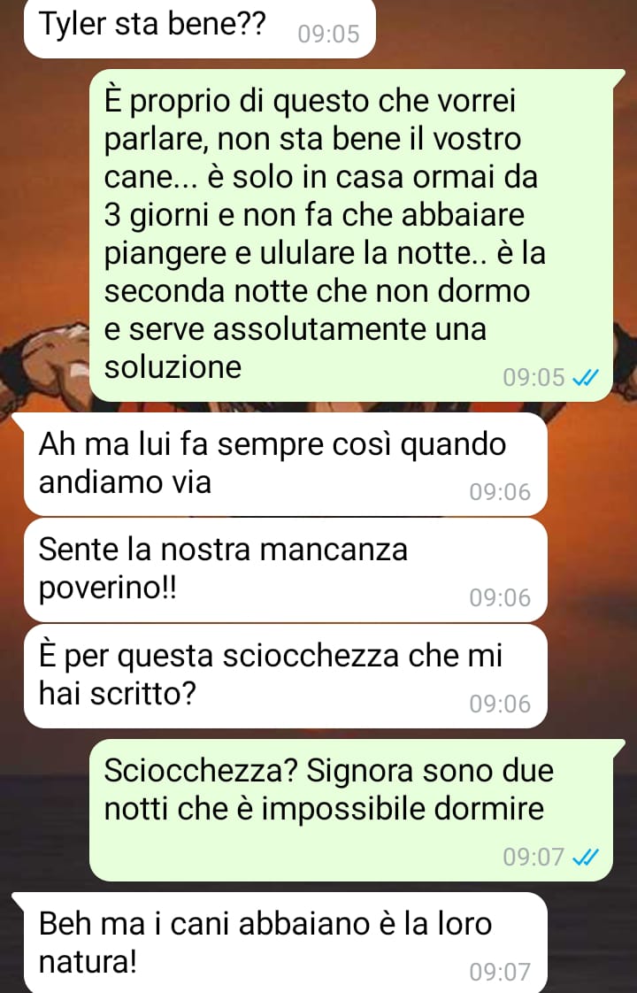
Task: Tap the 09:07 timestamp beside 'natura!'
Action: pos(500,972)
